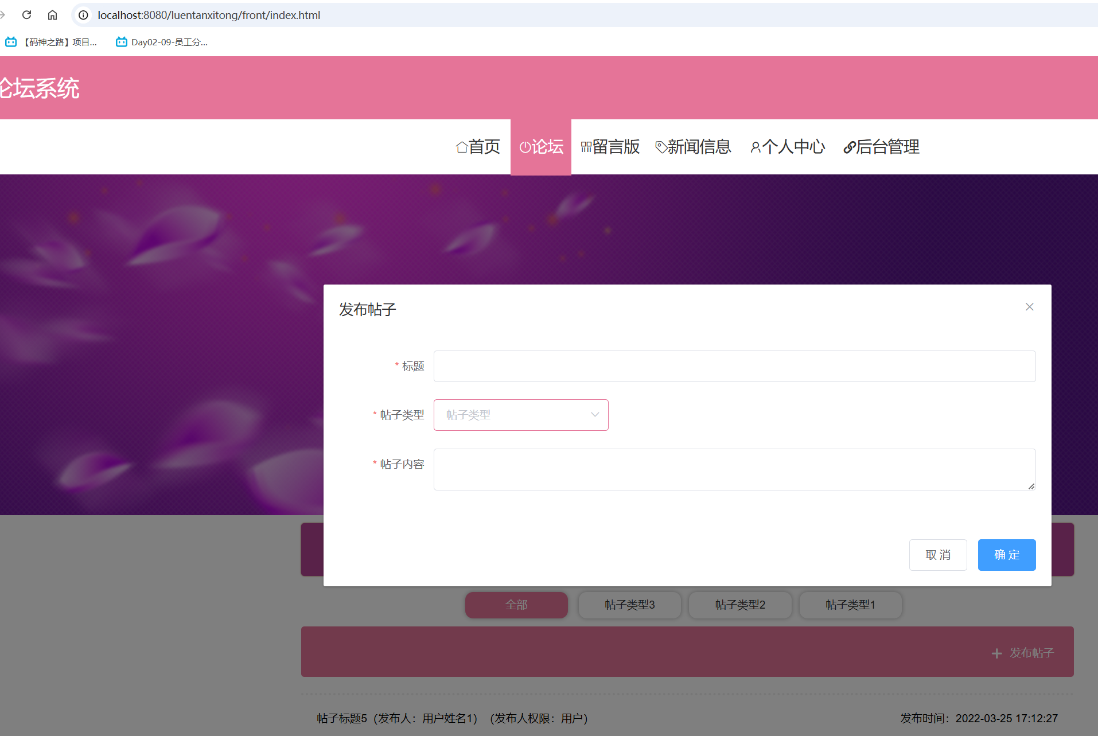Focus the address bar URL
Screen dimensions: 1098x736
tap(209, 15)
